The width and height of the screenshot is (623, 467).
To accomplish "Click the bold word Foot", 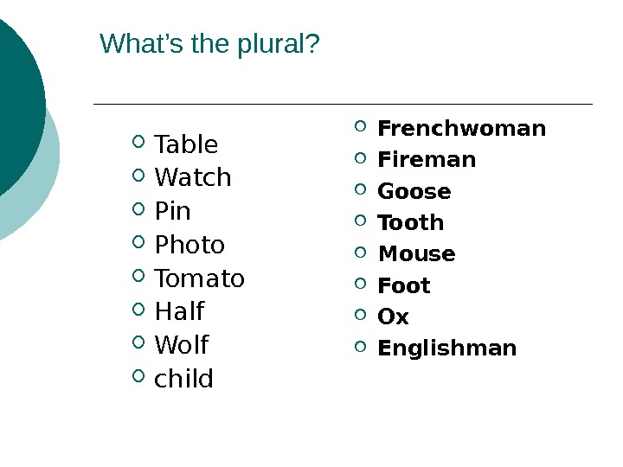I will [404, 285].
